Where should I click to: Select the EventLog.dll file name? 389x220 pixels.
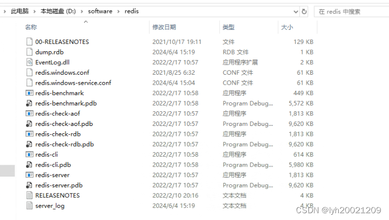point(52,62)
